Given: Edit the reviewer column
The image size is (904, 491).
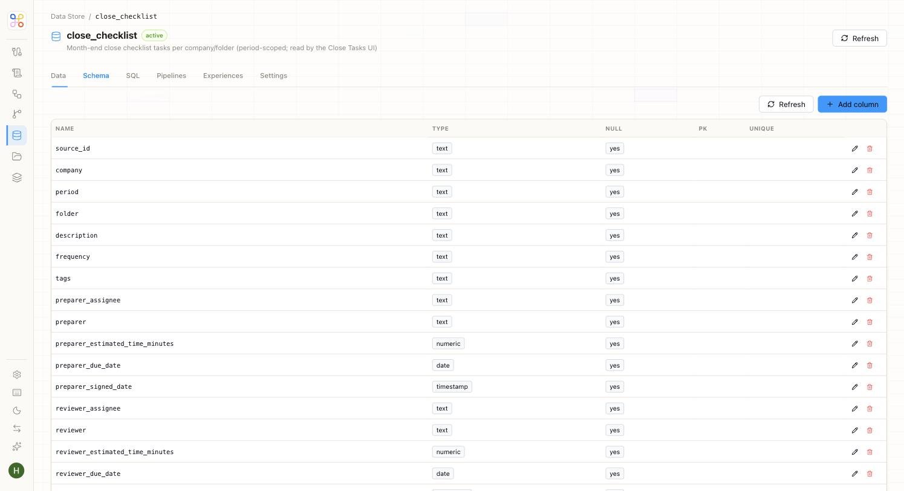Looking at the screenshot, I should [854, 431].
